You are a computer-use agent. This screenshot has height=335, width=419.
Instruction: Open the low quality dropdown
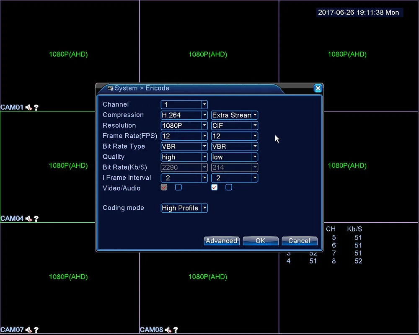coord(235,157)
